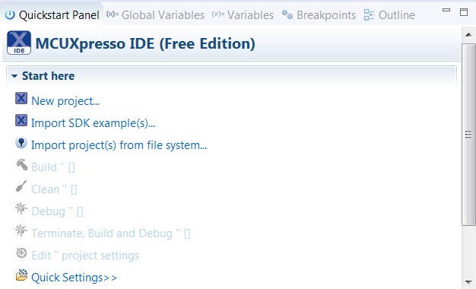The image size is (476, 289).
Task: Click the Import project(s) from file system icon
Action: point(21,143)
